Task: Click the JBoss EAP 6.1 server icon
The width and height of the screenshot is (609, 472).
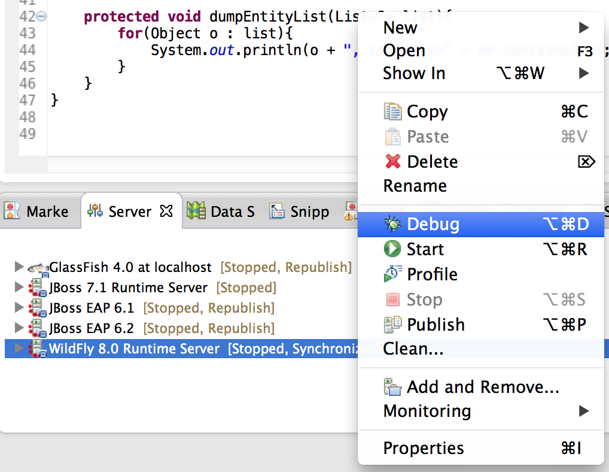Action: [x=38, y=308]
